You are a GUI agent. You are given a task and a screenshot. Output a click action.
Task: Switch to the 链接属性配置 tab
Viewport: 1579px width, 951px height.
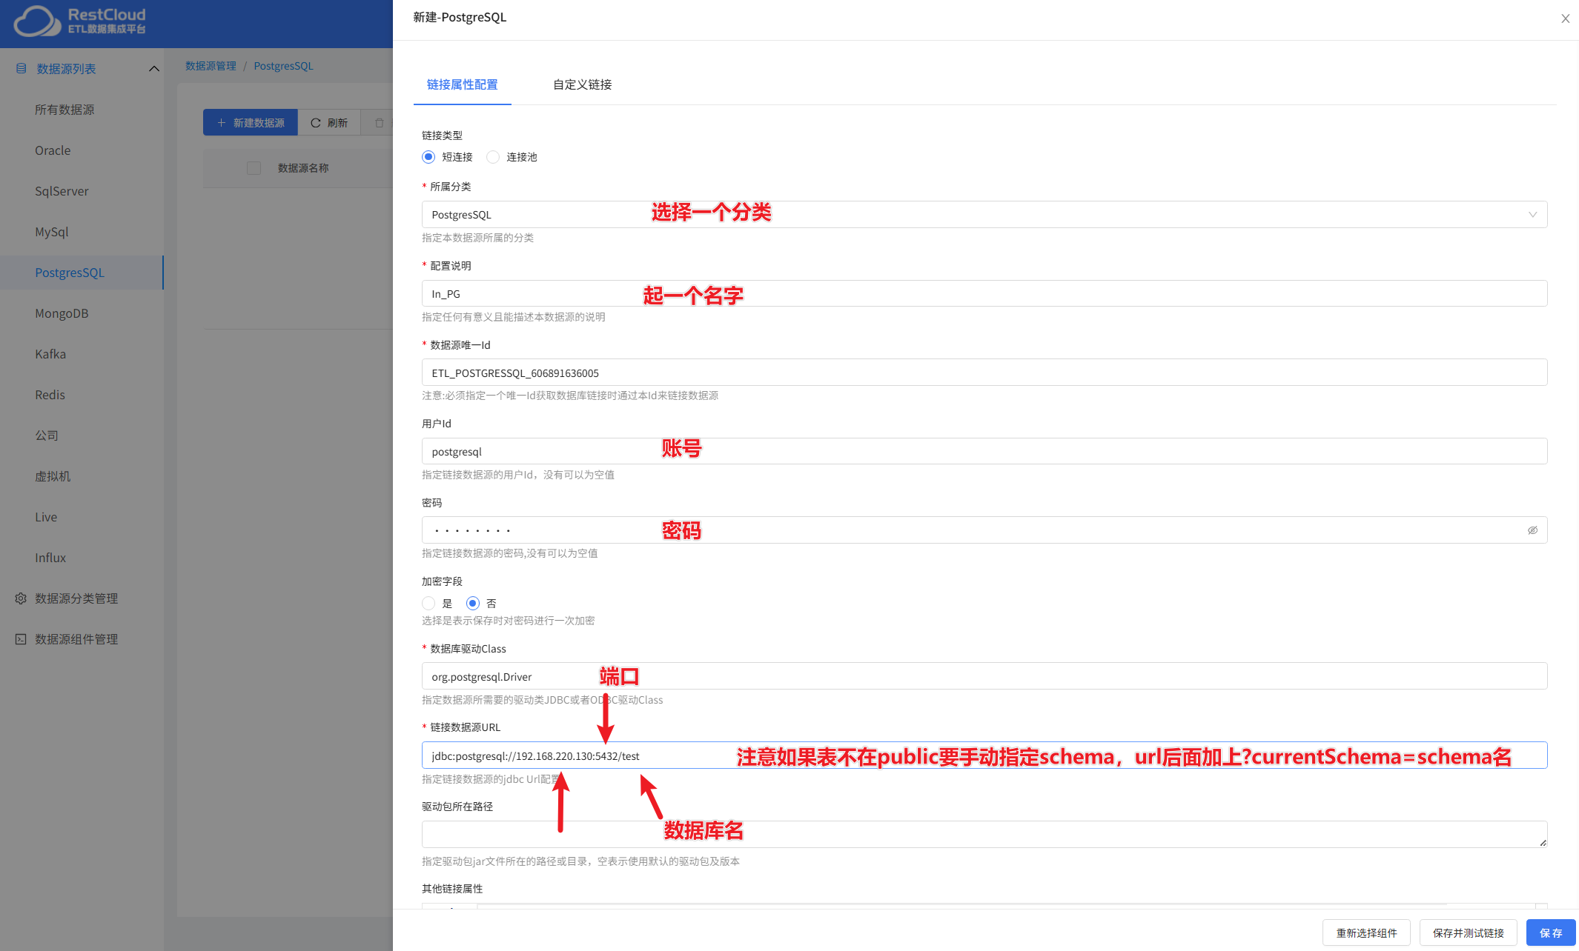(462, 84)
